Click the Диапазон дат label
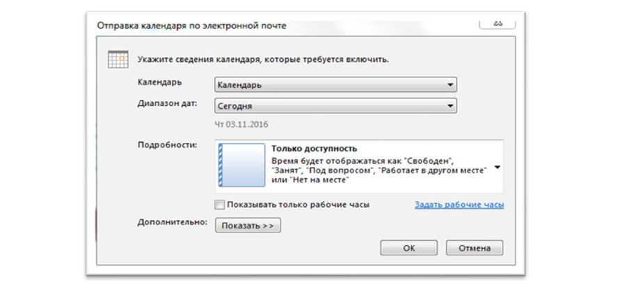This screenshot has height=291, width=618. [x=167, y=103]
